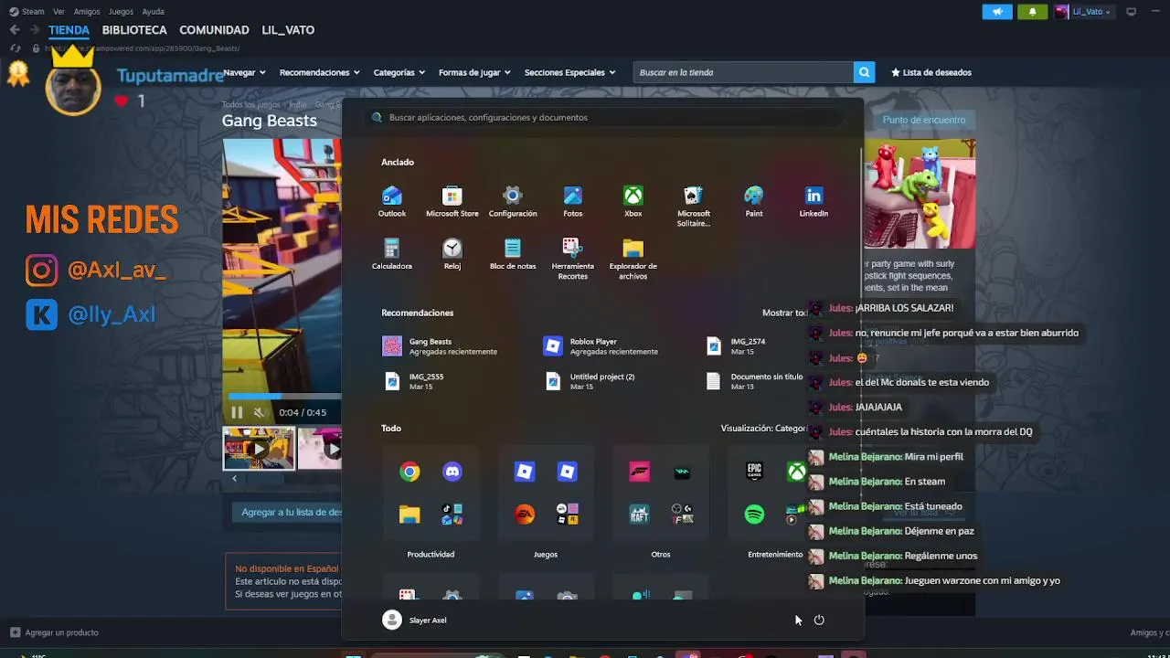Click Agregar a tu lista de deseados

(287, 513)
